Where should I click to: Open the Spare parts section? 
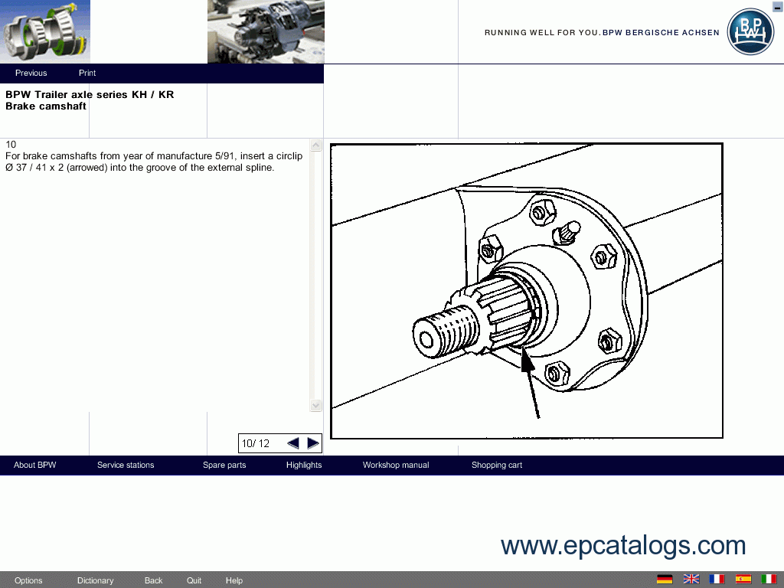coord(224,465)
